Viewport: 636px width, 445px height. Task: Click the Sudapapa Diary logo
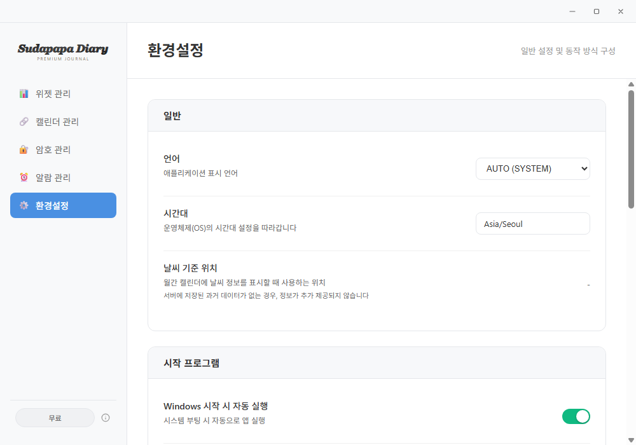[x=63, y=51]
